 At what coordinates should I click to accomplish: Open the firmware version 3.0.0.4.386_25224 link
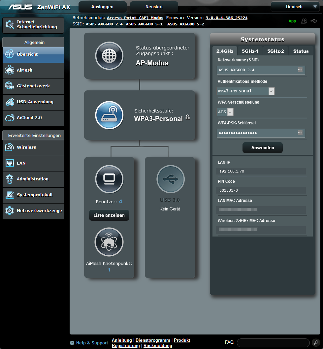click(x=226, y=18)
